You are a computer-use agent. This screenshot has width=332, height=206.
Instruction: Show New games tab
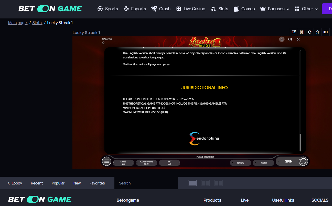coord(77,183)
